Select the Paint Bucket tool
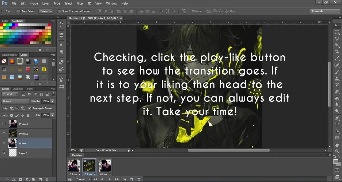The height and width of the screenshot is (182, 342). coord(337,98)
